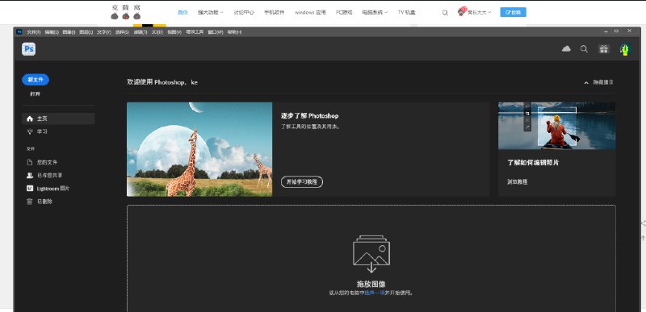This screenshot has width=646, height=312.
Task: Click the 打开 button
Action: click(x=36, y=94)
